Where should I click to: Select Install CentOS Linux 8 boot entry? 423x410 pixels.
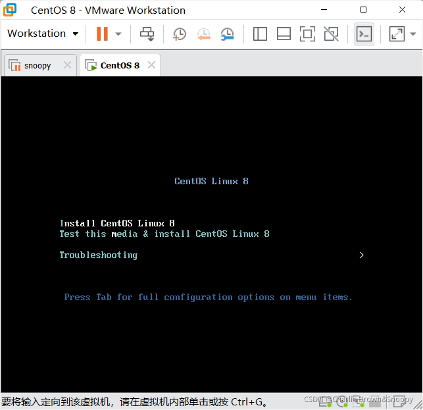click(117, 223)
